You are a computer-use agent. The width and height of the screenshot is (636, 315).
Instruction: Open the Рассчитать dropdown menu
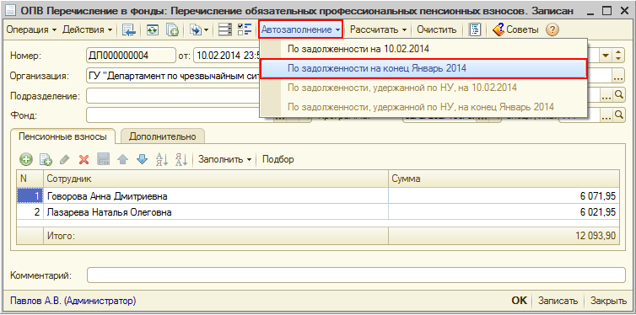379,29
